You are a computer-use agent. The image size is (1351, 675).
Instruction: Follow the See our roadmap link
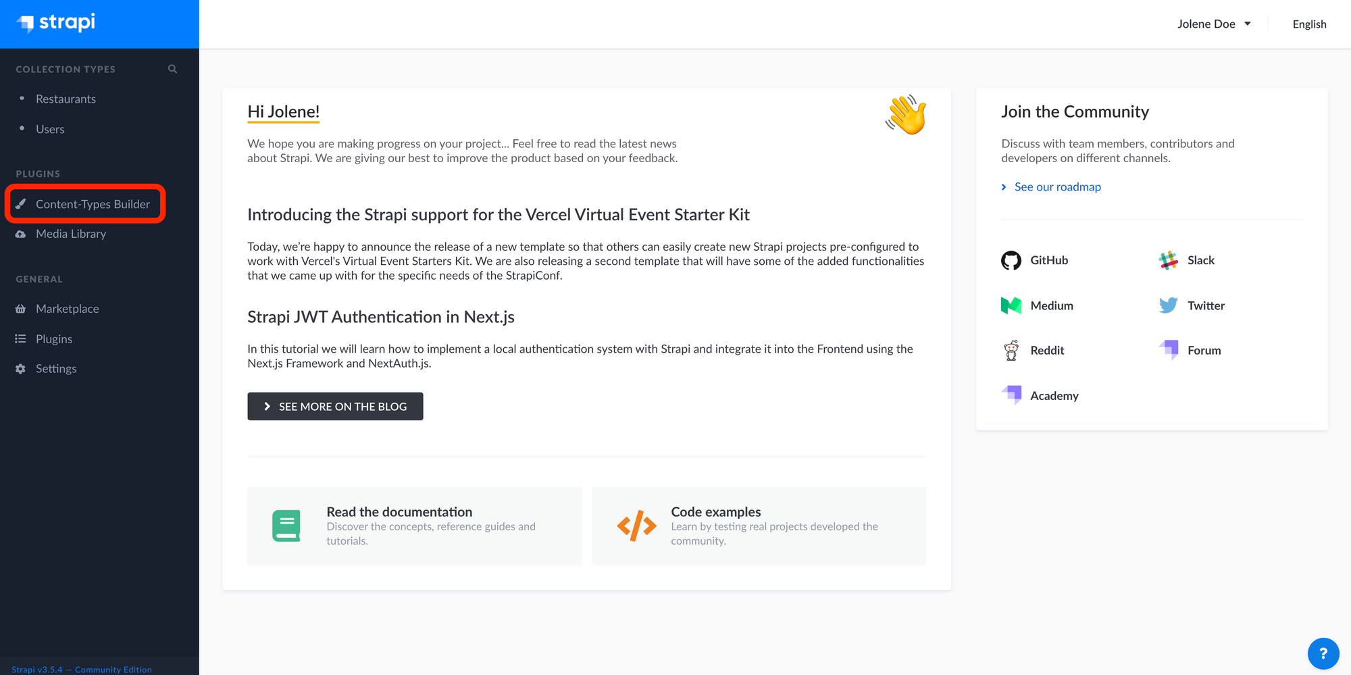click(x=1057, y=186)
